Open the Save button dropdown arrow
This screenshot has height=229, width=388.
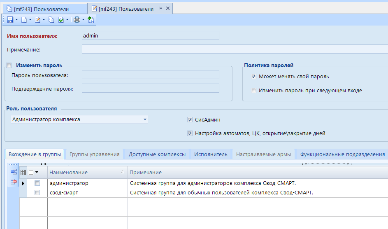coord(16,19)
